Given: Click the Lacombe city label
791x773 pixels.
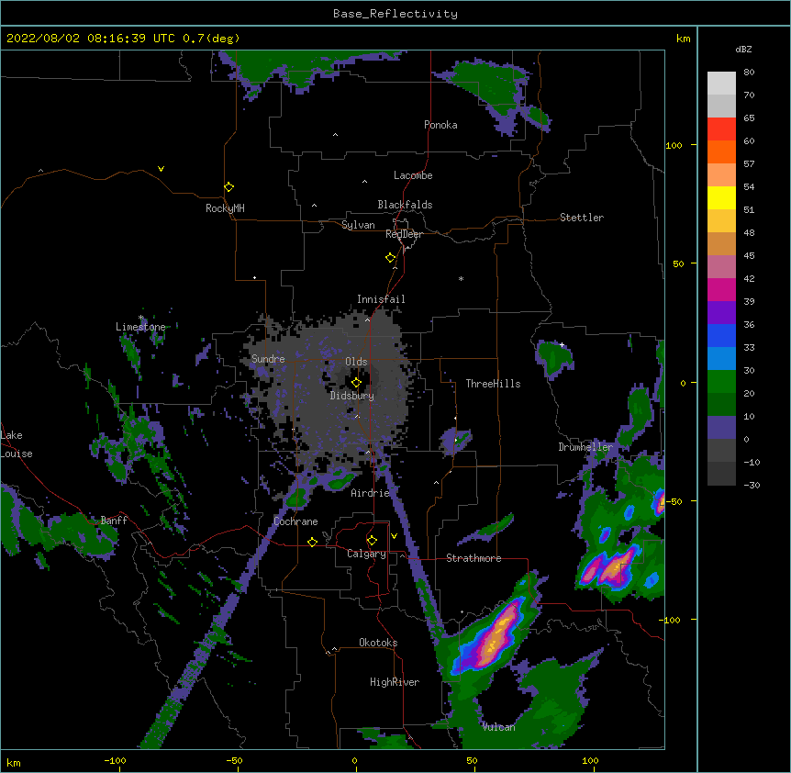Looking at the screenshot, I should pos(413,175).
